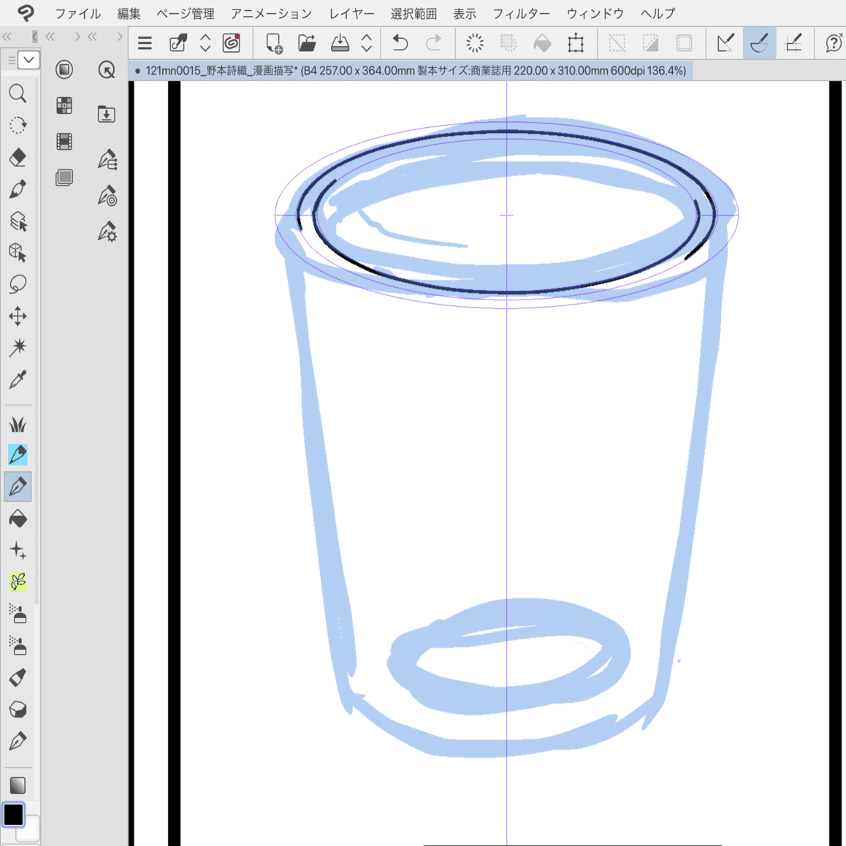Select the Move layer four-arrow tool
This screenshot has width=846, height=846.
coord(18,316)
